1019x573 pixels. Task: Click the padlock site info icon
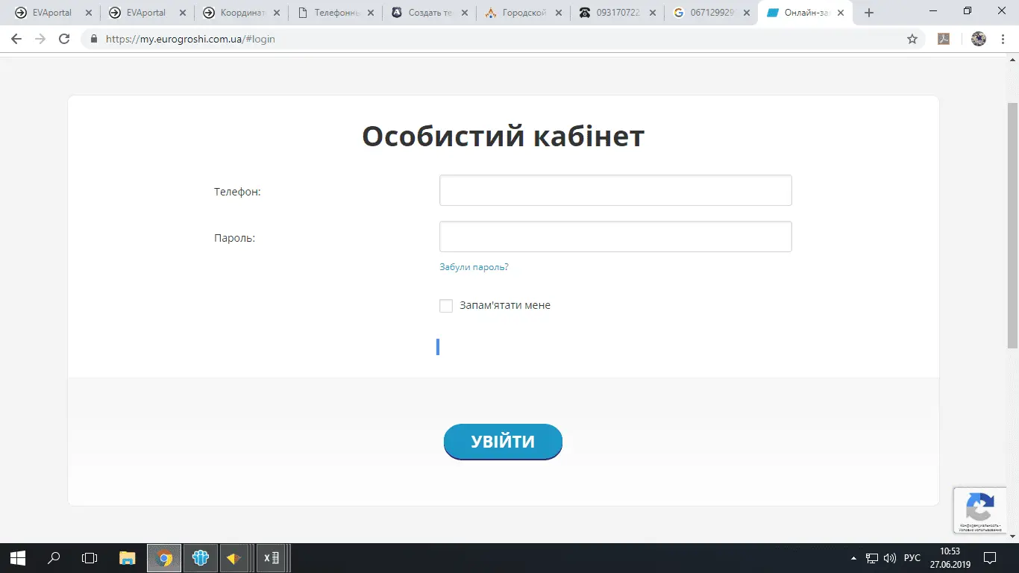click(94, 39)
